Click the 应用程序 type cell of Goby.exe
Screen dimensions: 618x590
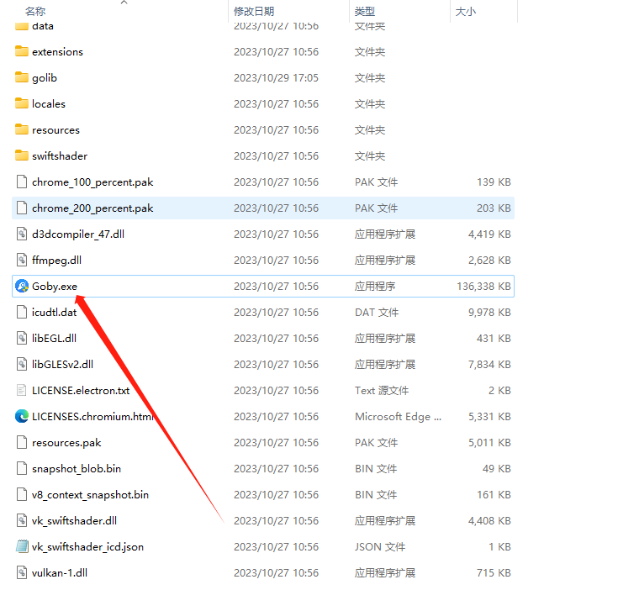click(x=375, y=287)
